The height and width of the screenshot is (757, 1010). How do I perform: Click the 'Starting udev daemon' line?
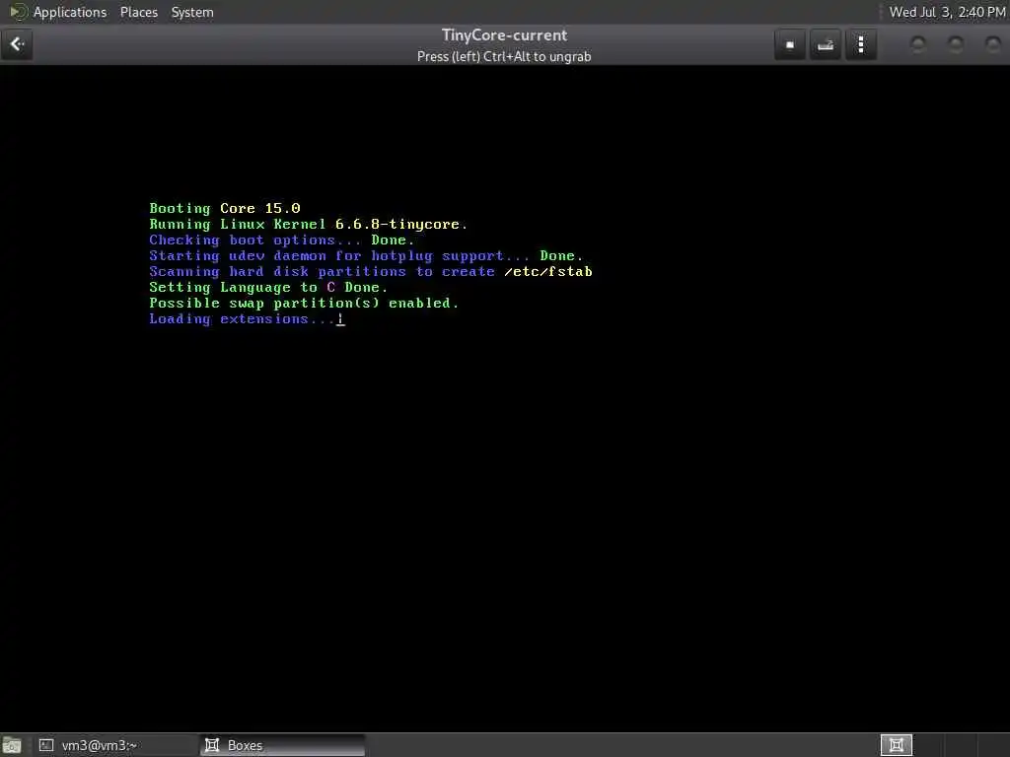point(366,255)
